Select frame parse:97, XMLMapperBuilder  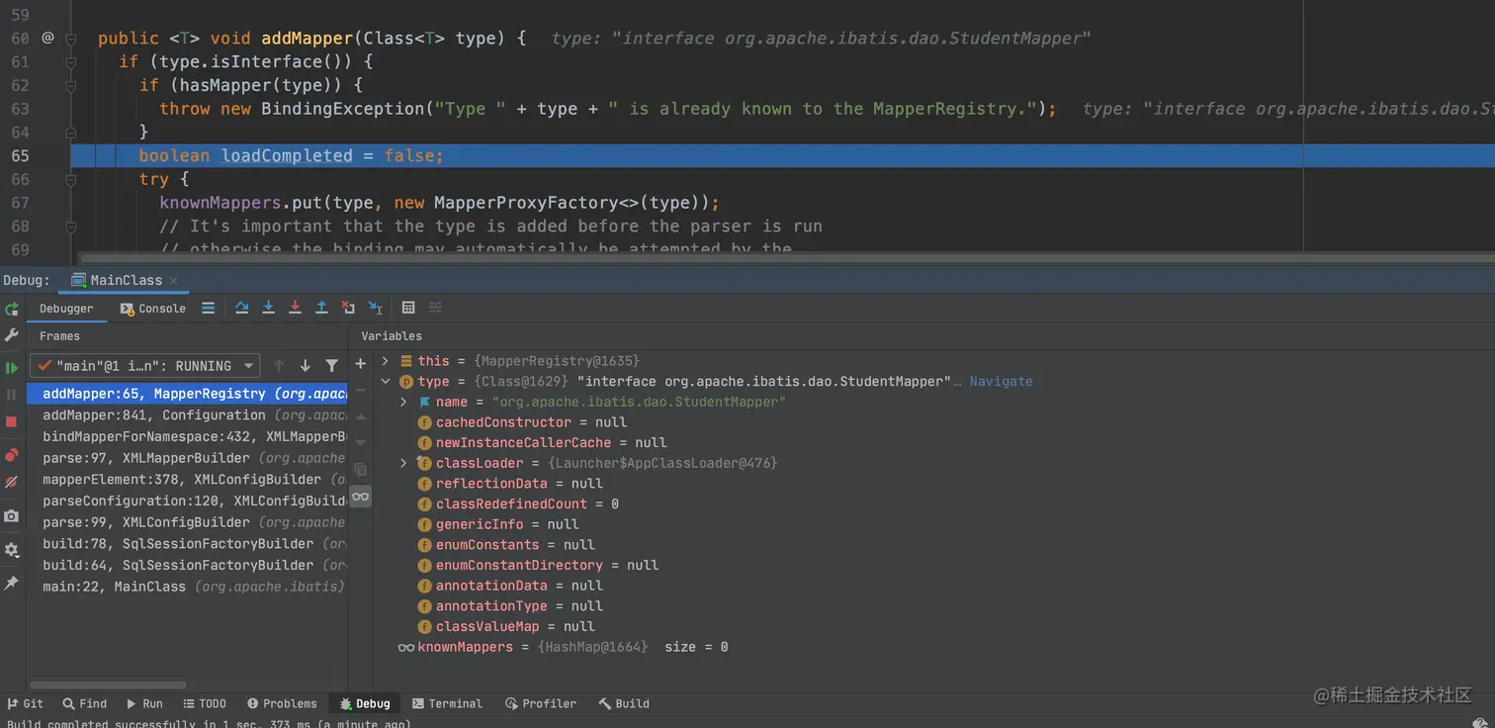188,458
